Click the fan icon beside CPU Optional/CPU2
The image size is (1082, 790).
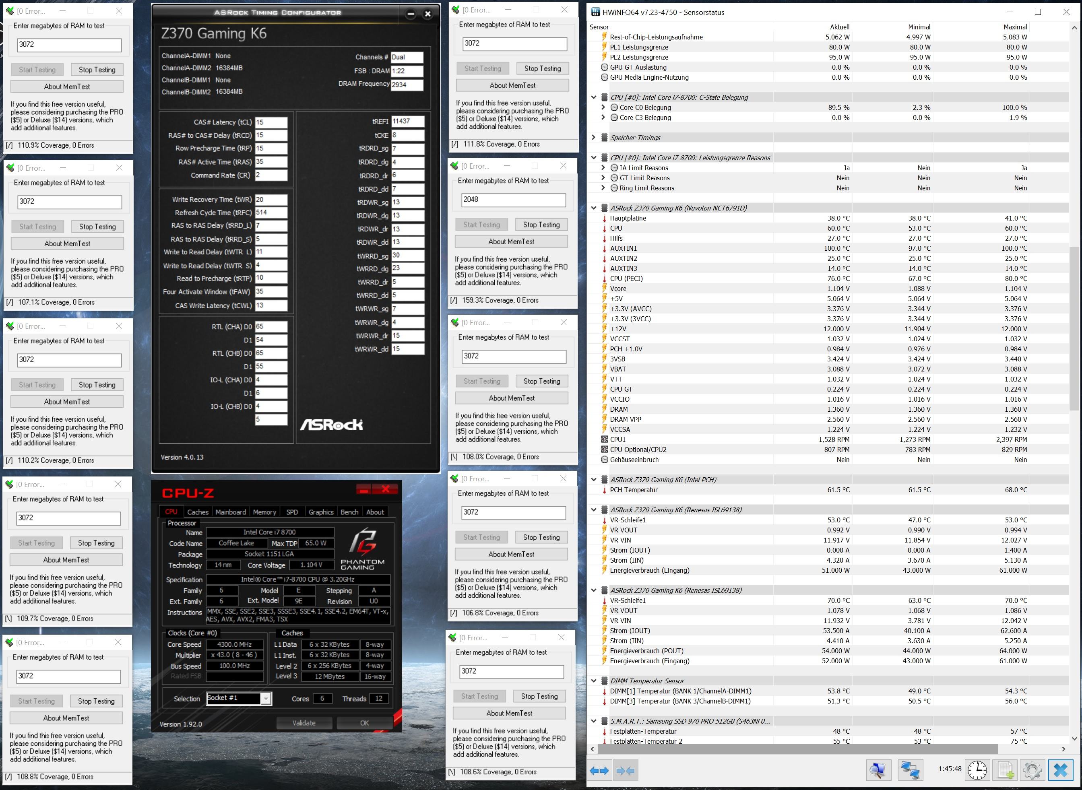point(605,449)
